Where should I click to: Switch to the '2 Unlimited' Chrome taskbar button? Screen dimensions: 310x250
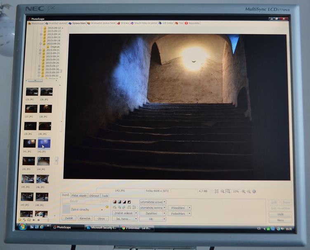coord(137,228)
